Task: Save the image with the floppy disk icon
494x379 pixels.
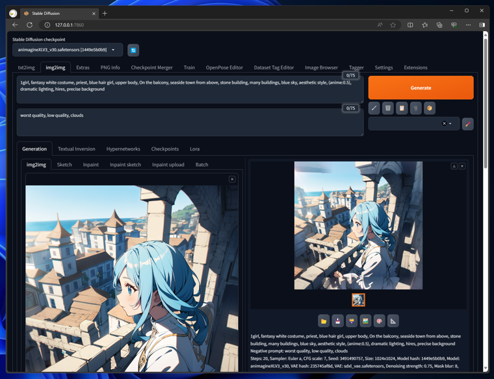Action: 337,321
